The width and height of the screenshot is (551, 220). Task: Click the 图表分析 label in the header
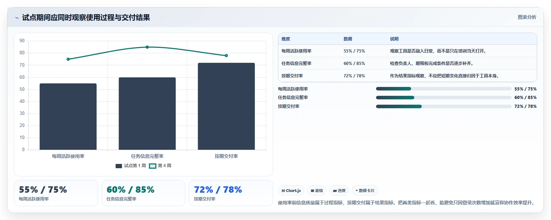[x=527, y=17]
